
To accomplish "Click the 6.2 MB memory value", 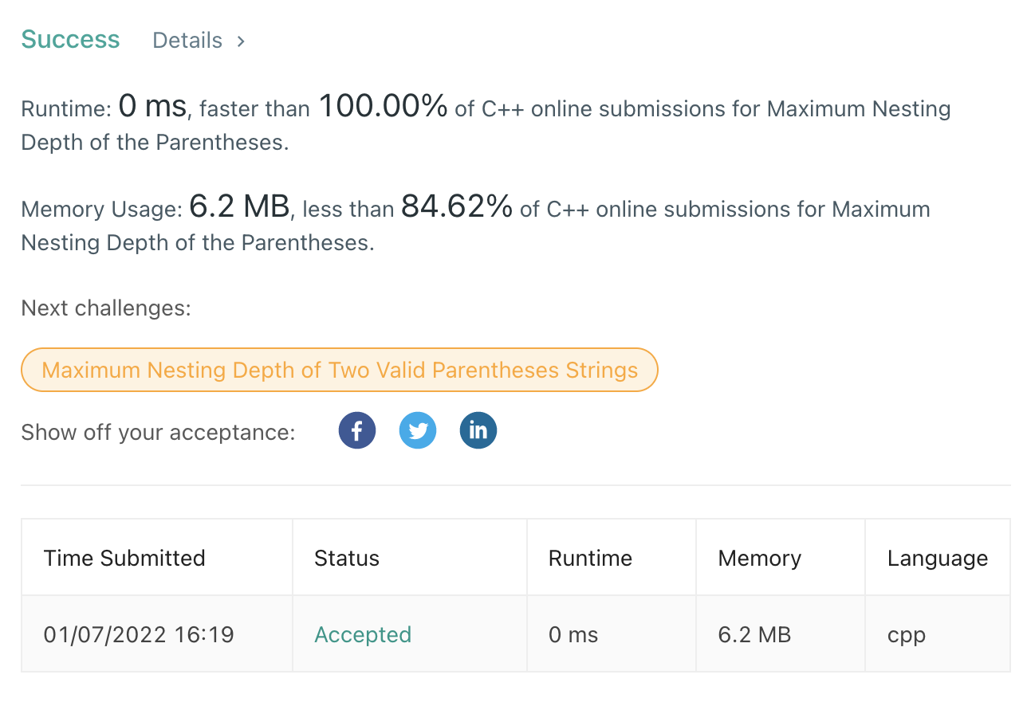I will (x=753, y=634).
